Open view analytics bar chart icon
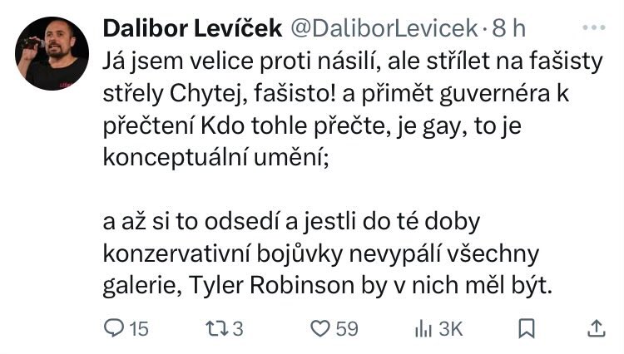The width and height of the screenshot is (624, 354). click(x=423, y=328)
